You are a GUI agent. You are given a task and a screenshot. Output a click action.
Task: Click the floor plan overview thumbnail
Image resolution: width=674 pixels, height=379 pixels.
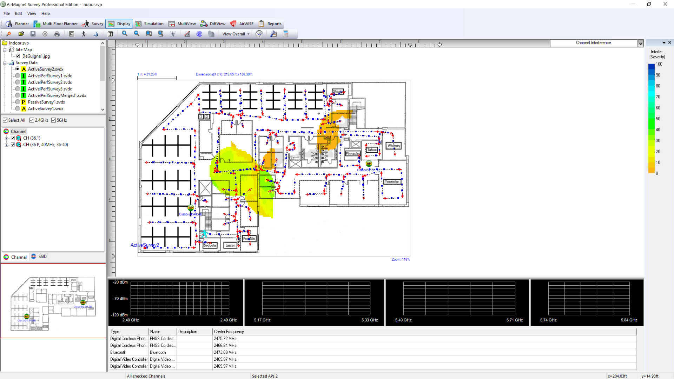(53, 301)
